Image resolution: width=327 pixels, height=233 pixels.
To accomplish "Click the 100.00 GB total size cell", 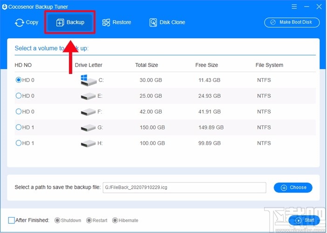I will pyautogui.click(x=152, y=143).
